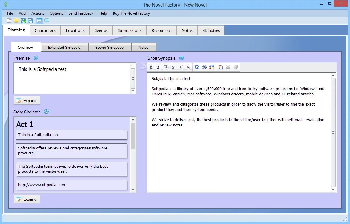This screenshot has width=350, height=224.
Task: Click the Save floppy disk icon
Action: click(30, 21)
